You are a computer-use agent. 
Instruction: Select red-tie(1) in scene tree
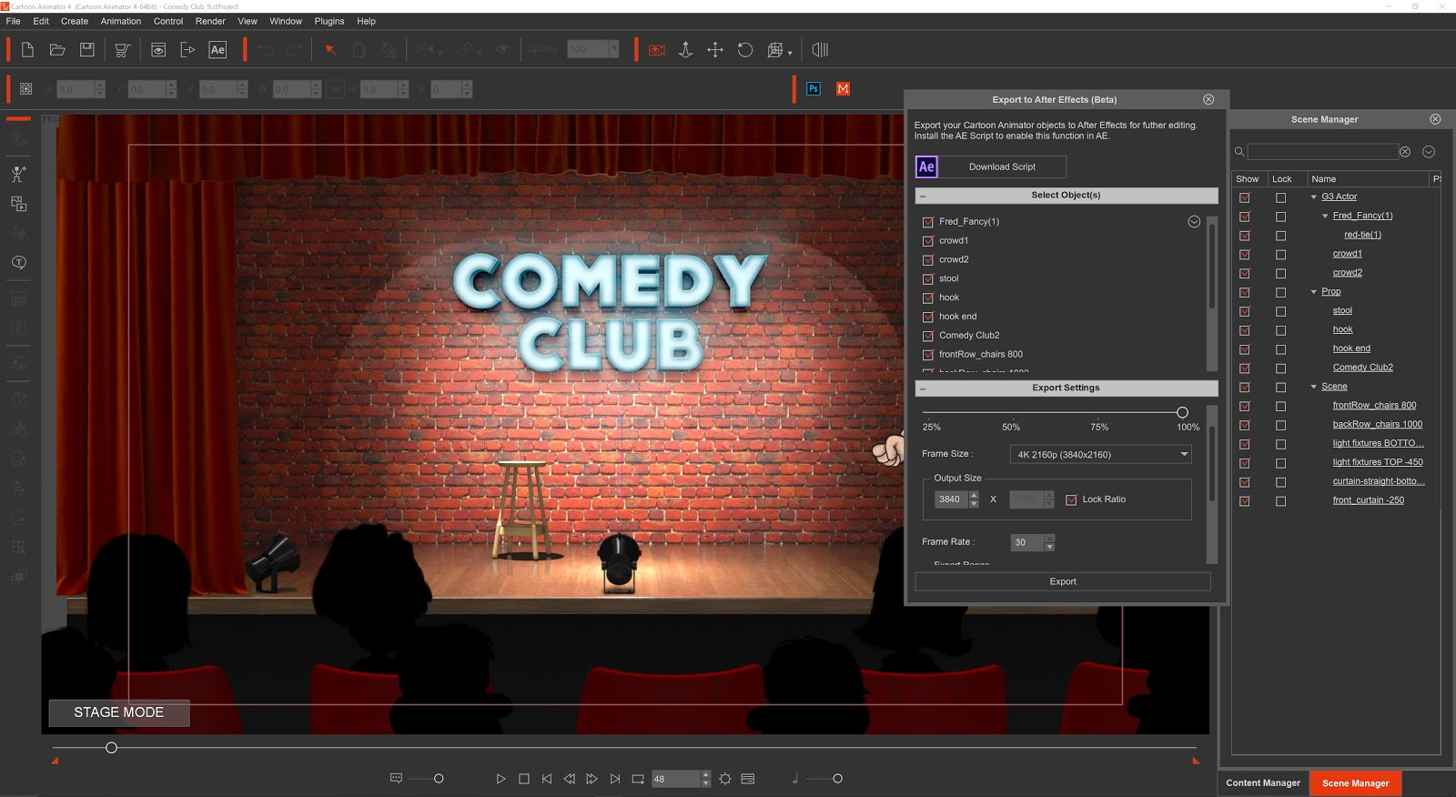[1362, 235]
